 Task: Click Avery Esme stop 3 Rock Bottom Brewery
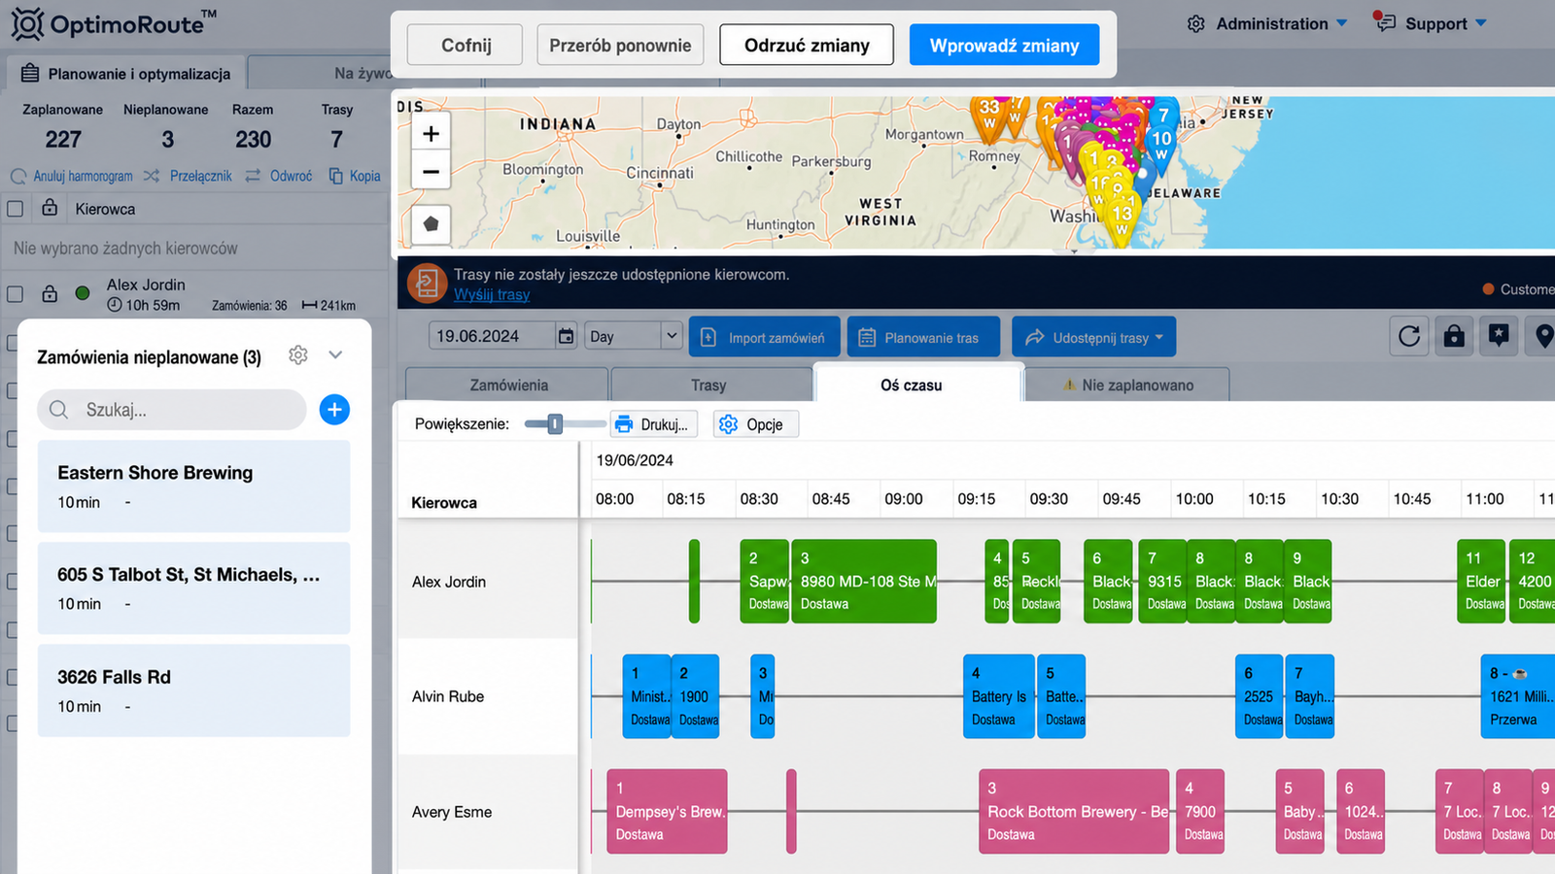1074,812
